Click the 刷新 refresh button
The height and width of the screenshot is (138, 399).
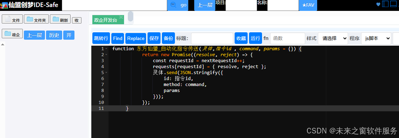[x=60, y=19]
